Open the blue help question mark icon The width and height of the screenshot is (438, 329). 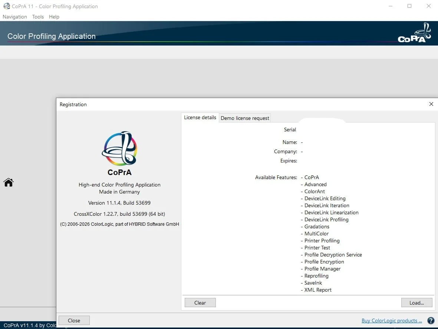pyautogui.click(x=431, y=320)
